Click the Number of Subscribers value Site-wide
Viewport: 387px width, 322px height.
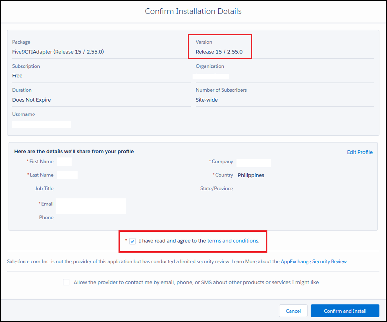(x=207, y=100)
